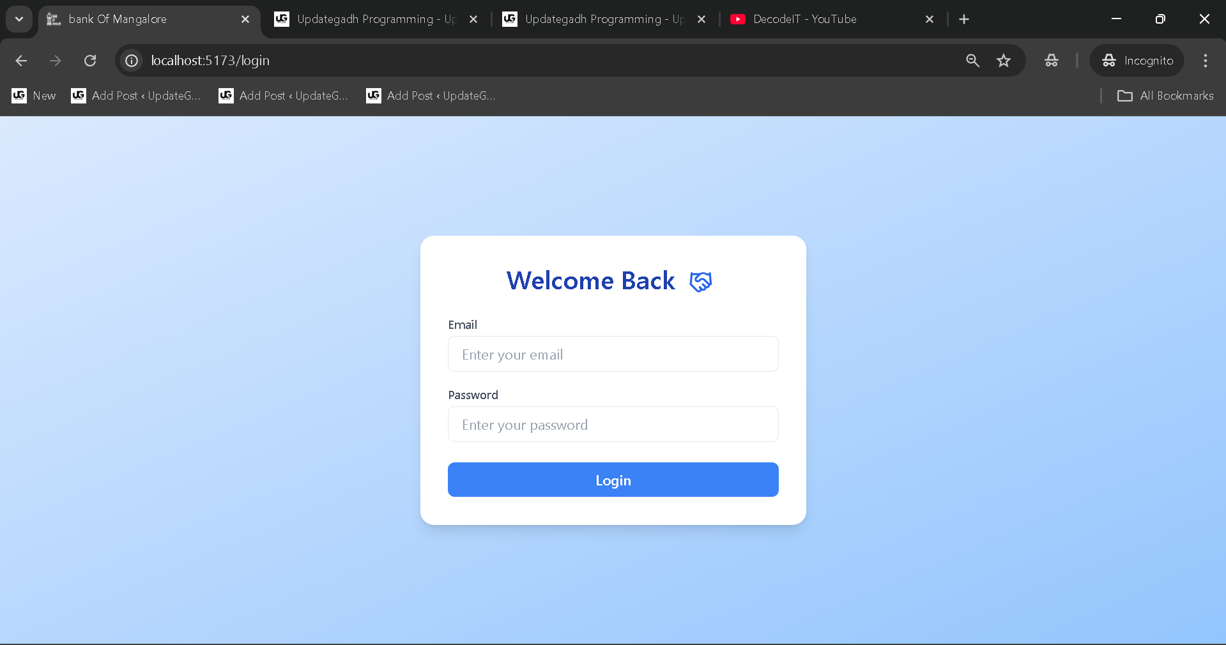
Task: Click the site information icon in address bar
Action: pos(132,61)
